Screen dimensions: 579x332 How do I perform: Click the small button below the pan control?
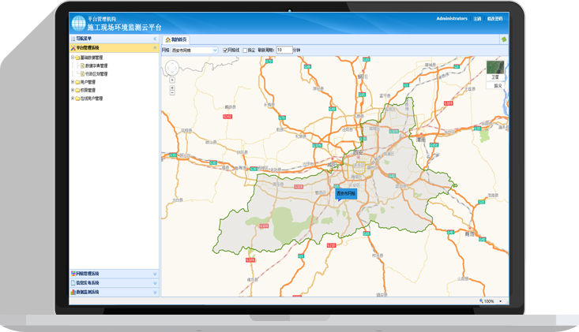pyautogui.click(x=172, y=80)
